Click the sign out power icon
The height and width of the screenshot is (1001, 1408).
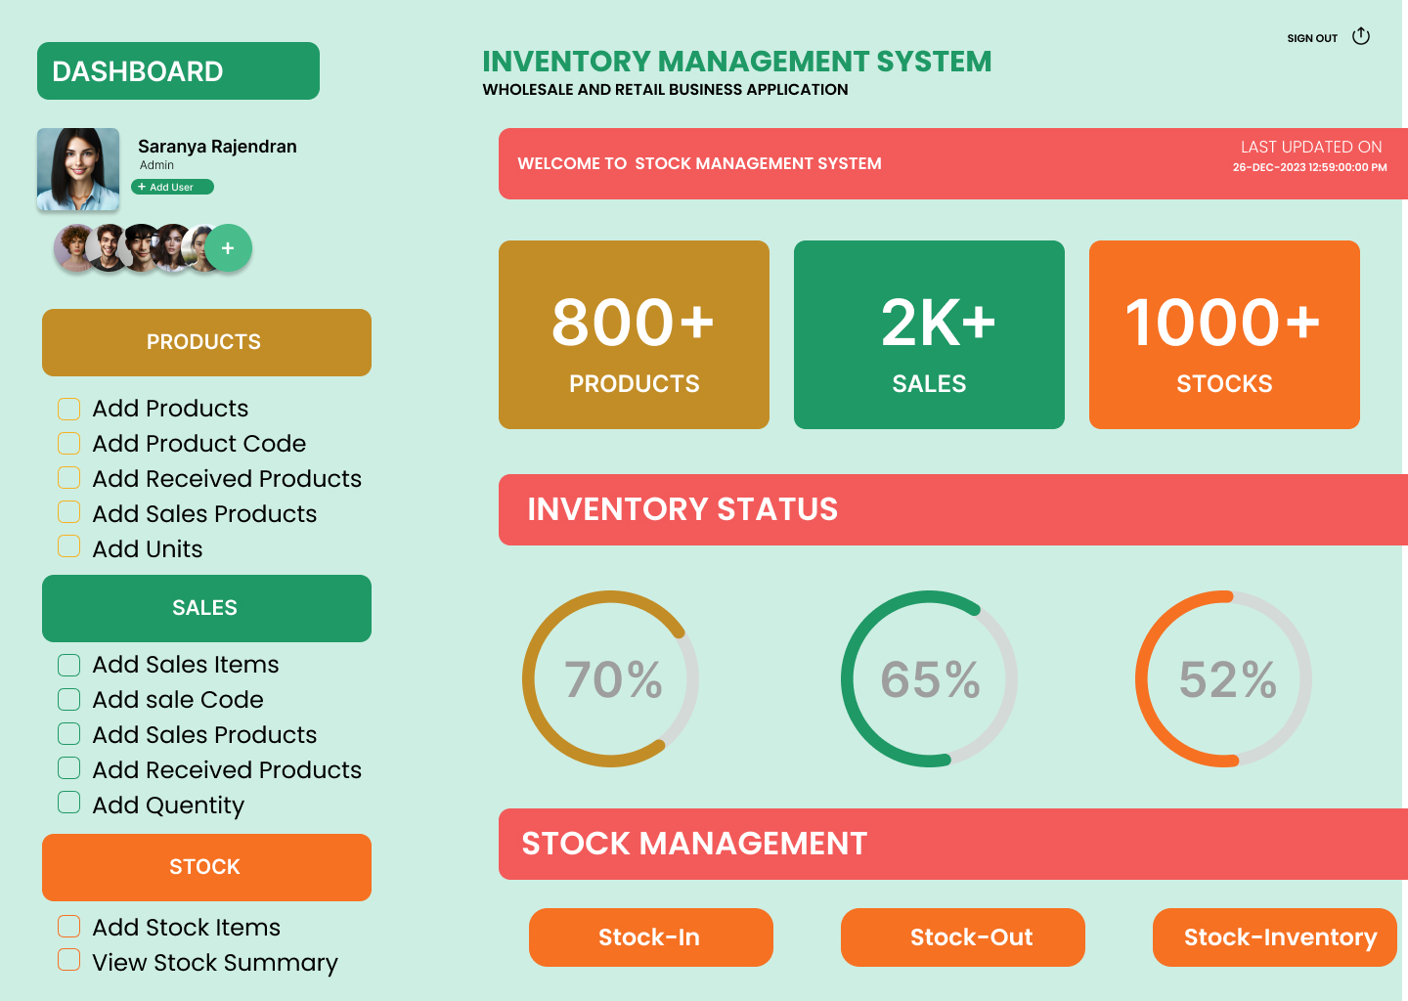1360,36
